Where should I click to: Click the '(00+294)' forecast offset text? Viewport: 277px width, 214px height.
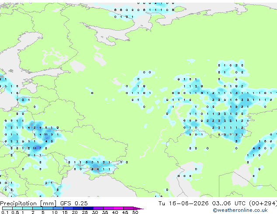(x=263, y=204)
